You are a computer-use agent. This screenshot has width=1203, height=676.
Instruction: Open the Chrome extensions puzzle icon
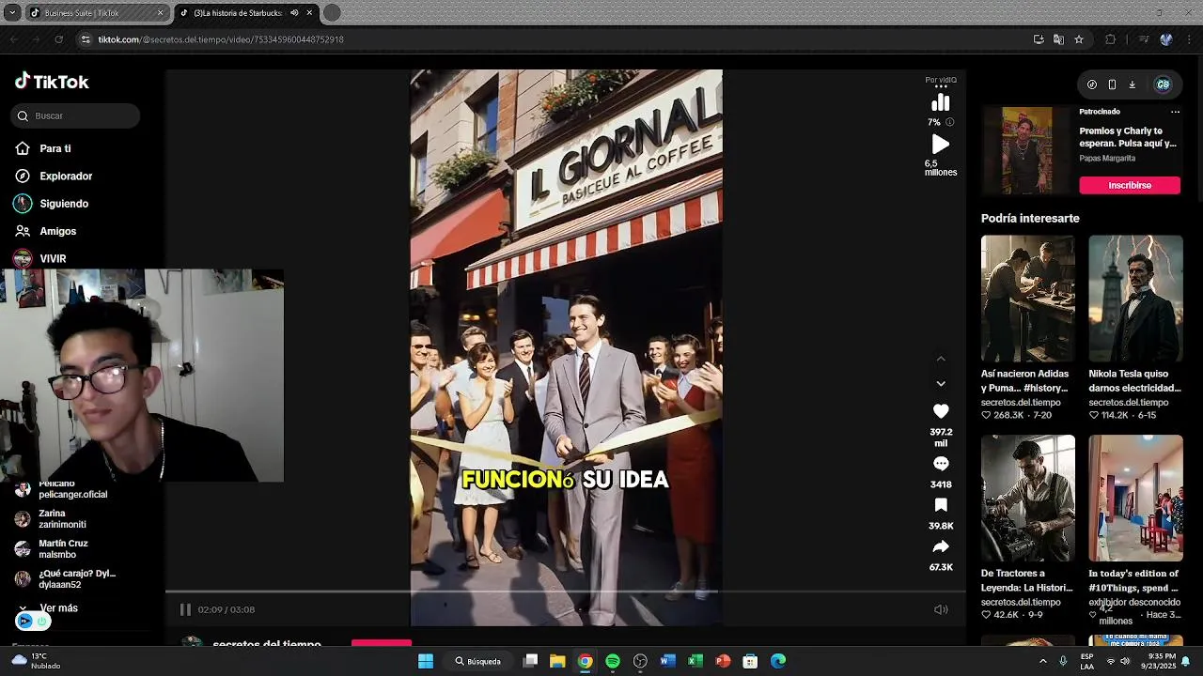coord(1110,39)
